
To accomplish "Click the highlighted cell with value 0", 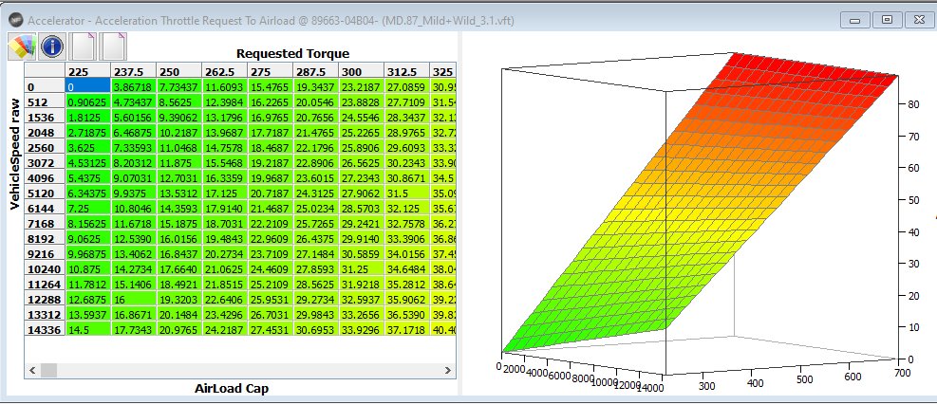I will (88, 86).
